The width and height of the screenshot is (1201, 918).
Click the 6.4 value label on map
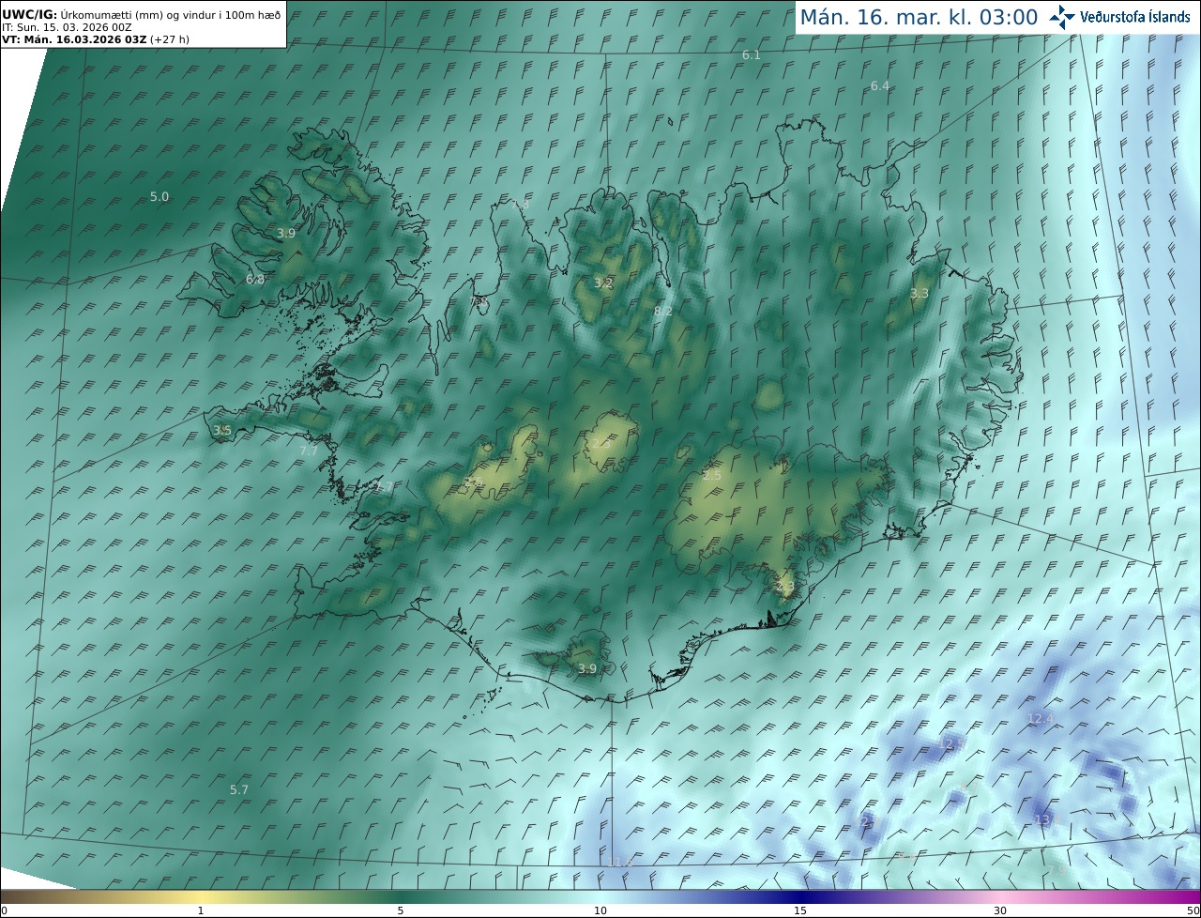click(879, 86)
